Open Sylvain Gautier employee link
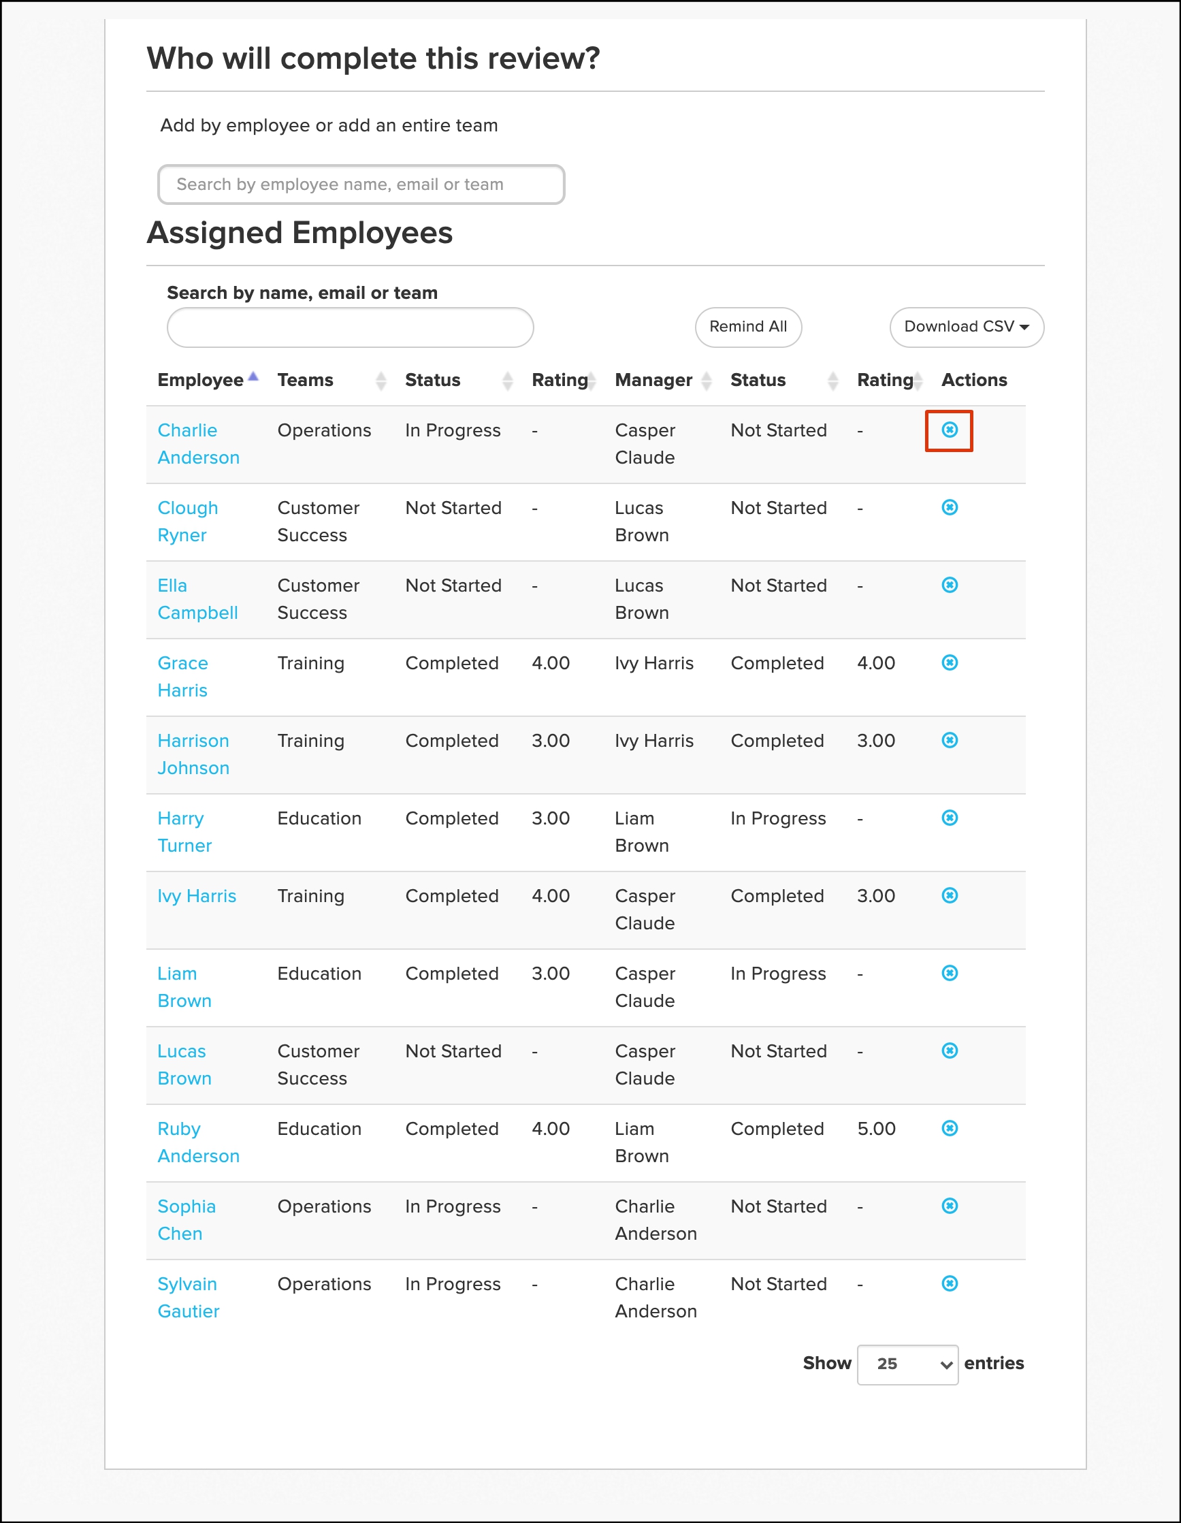Image resolution: width=1181 pixels, height=1523 pixels. 189,1297
